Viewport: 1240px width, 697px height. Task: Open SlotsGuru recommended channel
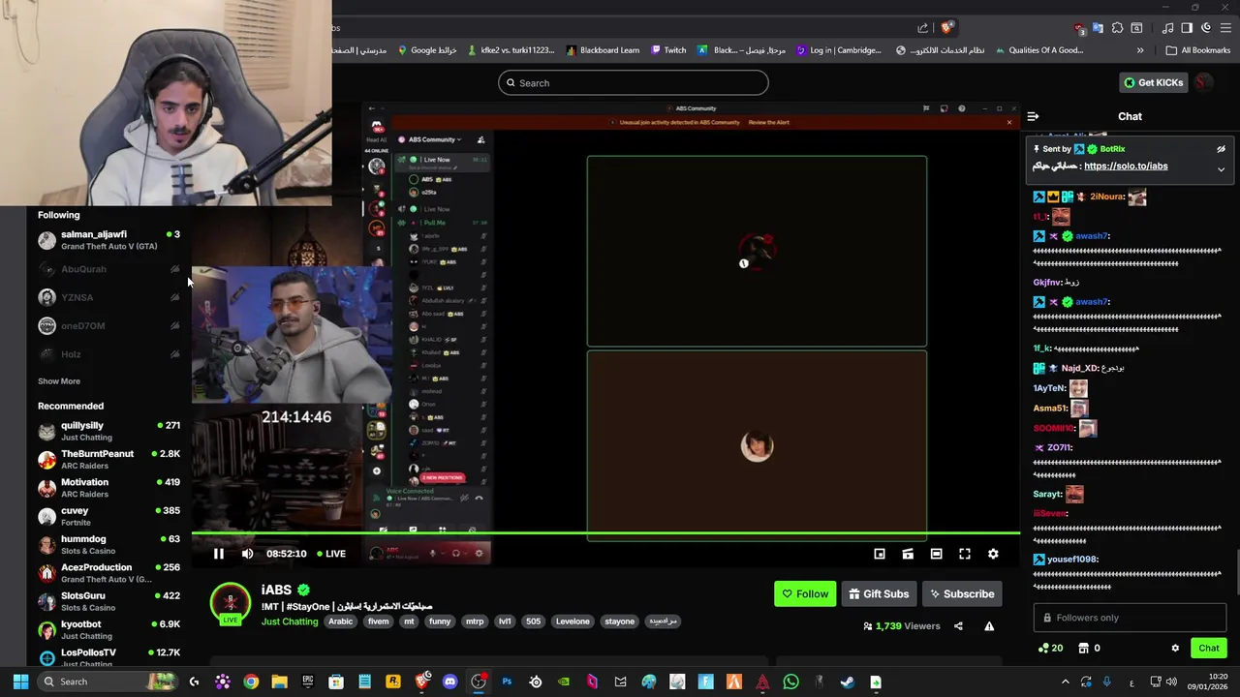tap(108, 601)
